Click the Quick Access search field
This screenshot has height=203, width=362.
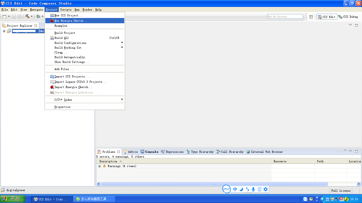(x=285, y=16)
